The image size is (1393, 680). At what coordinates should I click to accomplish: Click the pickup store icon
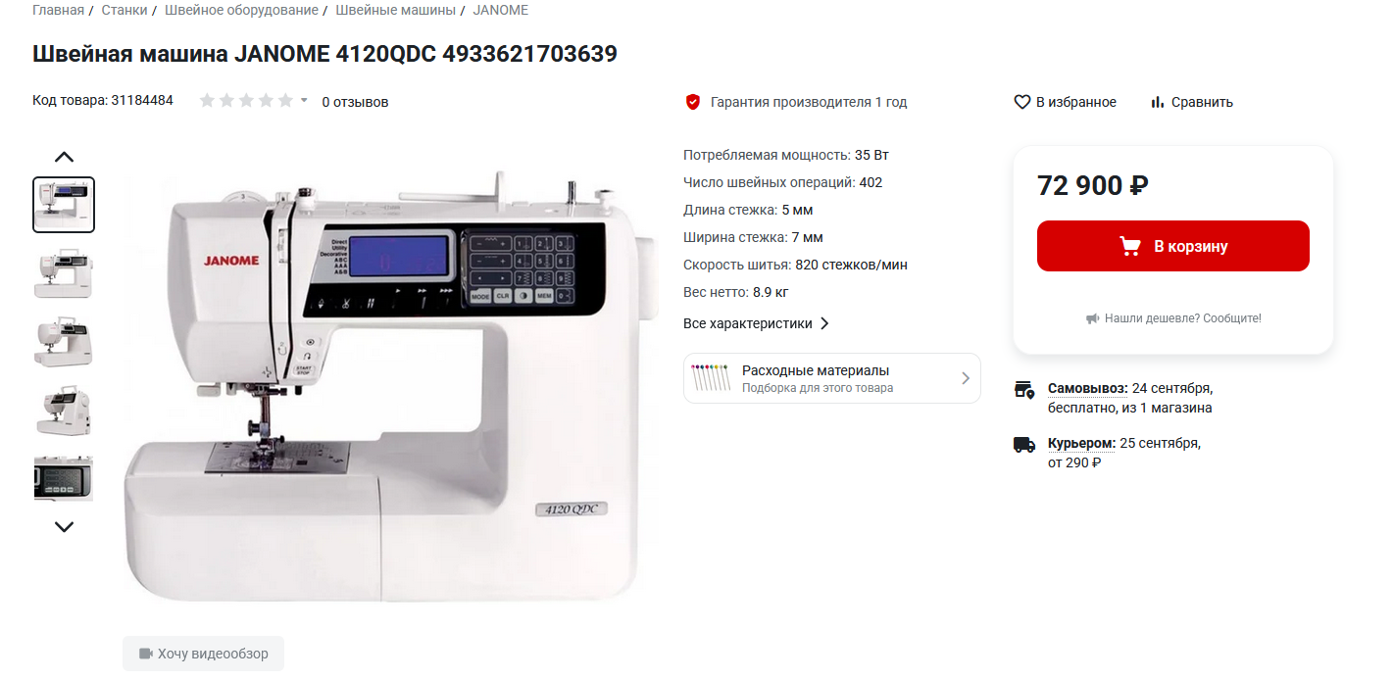[1024, 389]
